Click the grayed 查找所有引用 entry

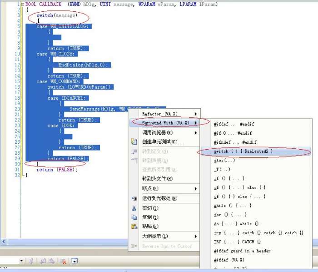pos(164,170)
